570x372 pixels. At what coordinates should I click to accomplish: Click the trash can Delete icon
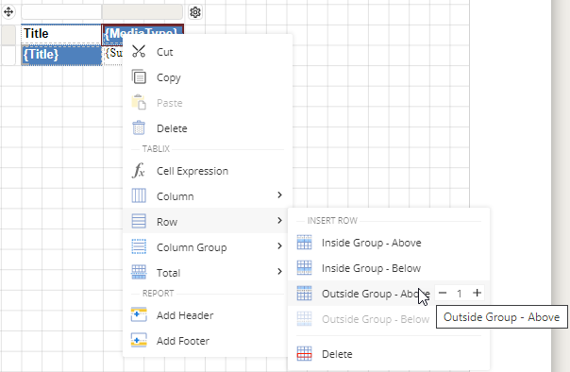(x=139, y=127)
